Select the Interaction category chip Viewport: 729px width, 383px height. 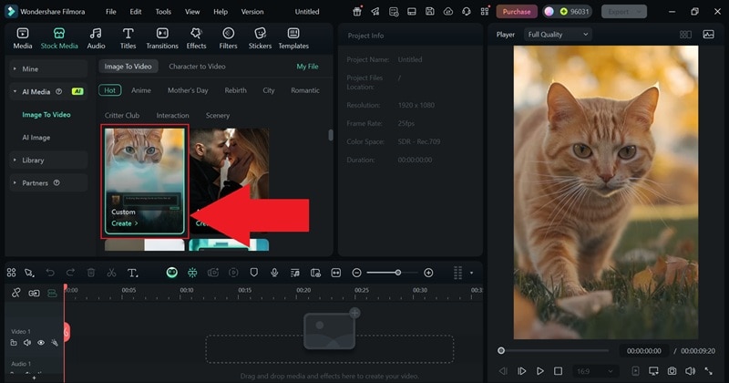pos(172,116)
